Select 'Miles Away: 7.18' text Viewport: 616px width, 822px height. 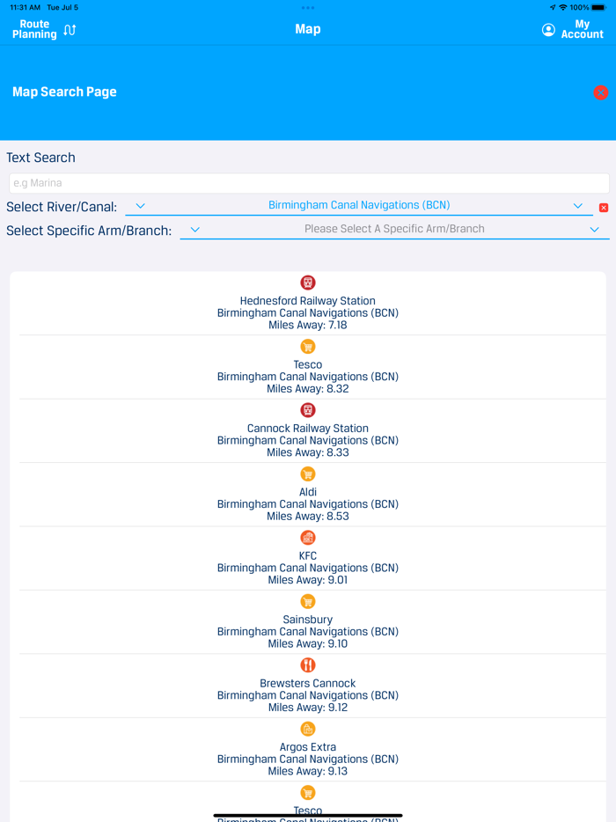tap(308, 325)
